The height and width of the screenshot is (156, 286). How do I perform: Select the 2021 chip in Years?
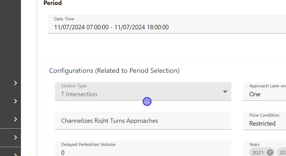(x=258, y=152)
